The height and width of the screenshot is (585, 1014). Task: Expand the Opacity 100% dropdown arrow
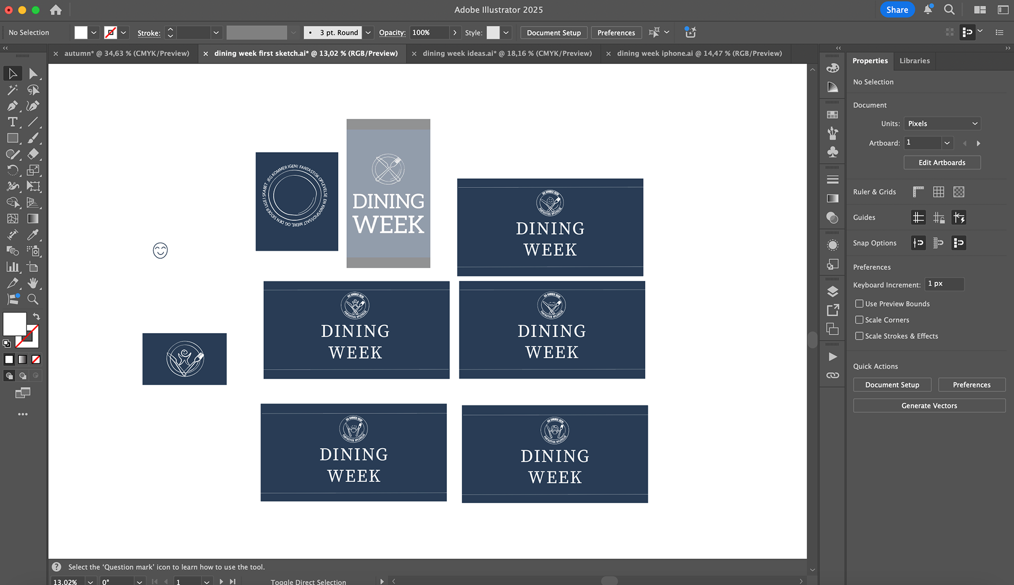(455, 33)
